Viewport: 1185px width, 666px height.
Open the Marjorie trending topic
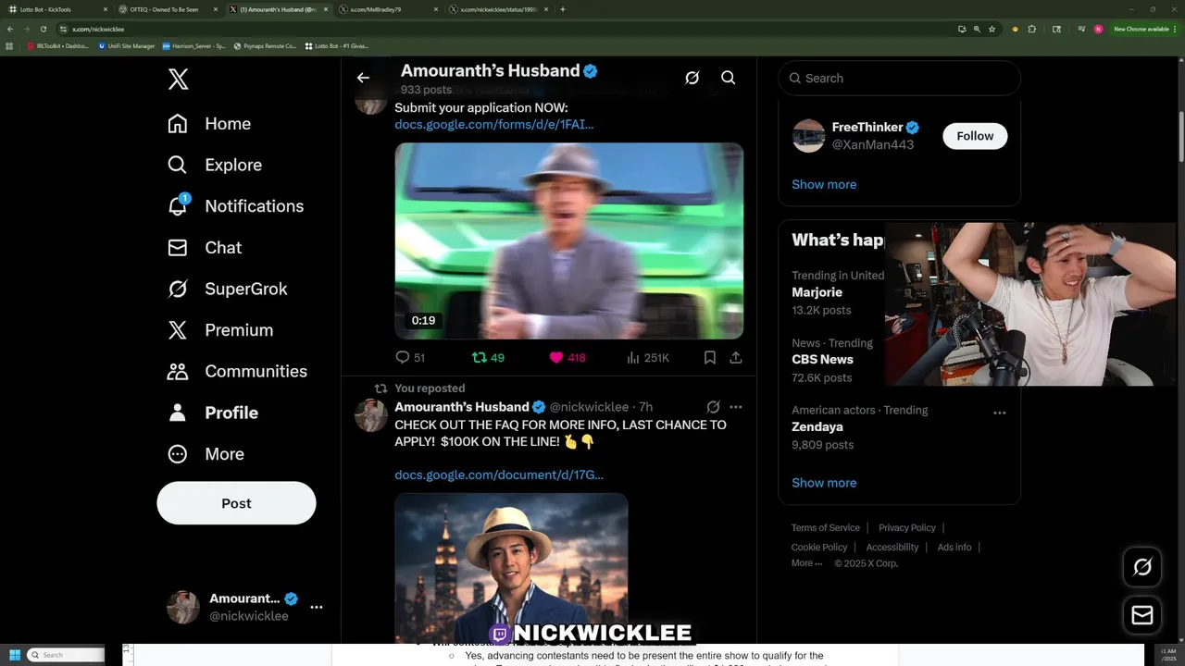(817, 292)
